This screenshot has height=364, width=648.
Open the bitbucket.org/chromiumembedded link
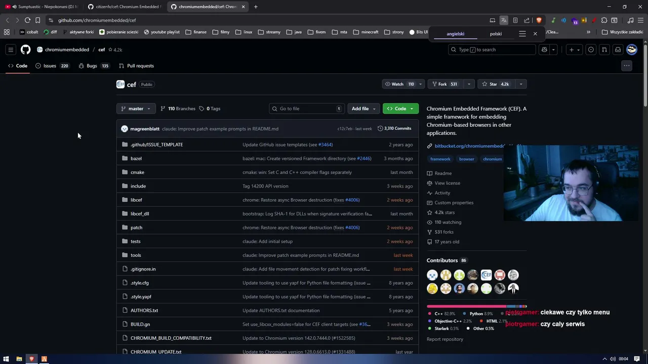pos(469,146)
